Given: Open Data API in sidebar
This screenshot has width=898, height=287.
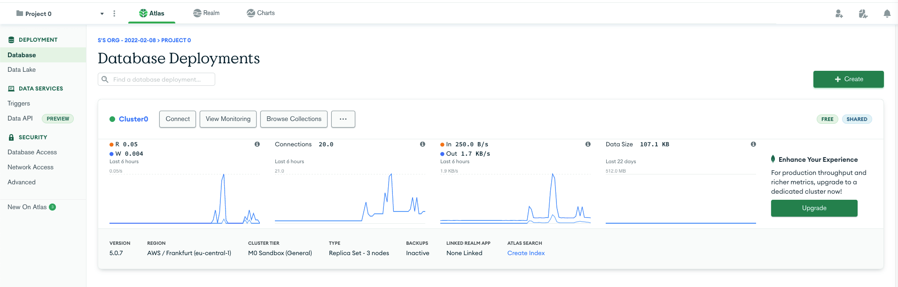Looking at the screenshot, I should (x=20, y=118).
